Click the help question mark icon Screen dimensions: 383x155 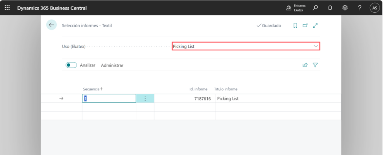click(x=359, y=8)
